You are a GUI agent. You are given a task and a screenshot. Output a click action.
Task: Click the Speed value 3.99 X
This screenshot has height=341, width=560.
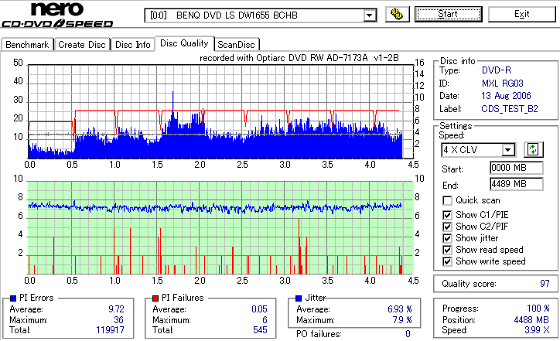pos(537,330)
